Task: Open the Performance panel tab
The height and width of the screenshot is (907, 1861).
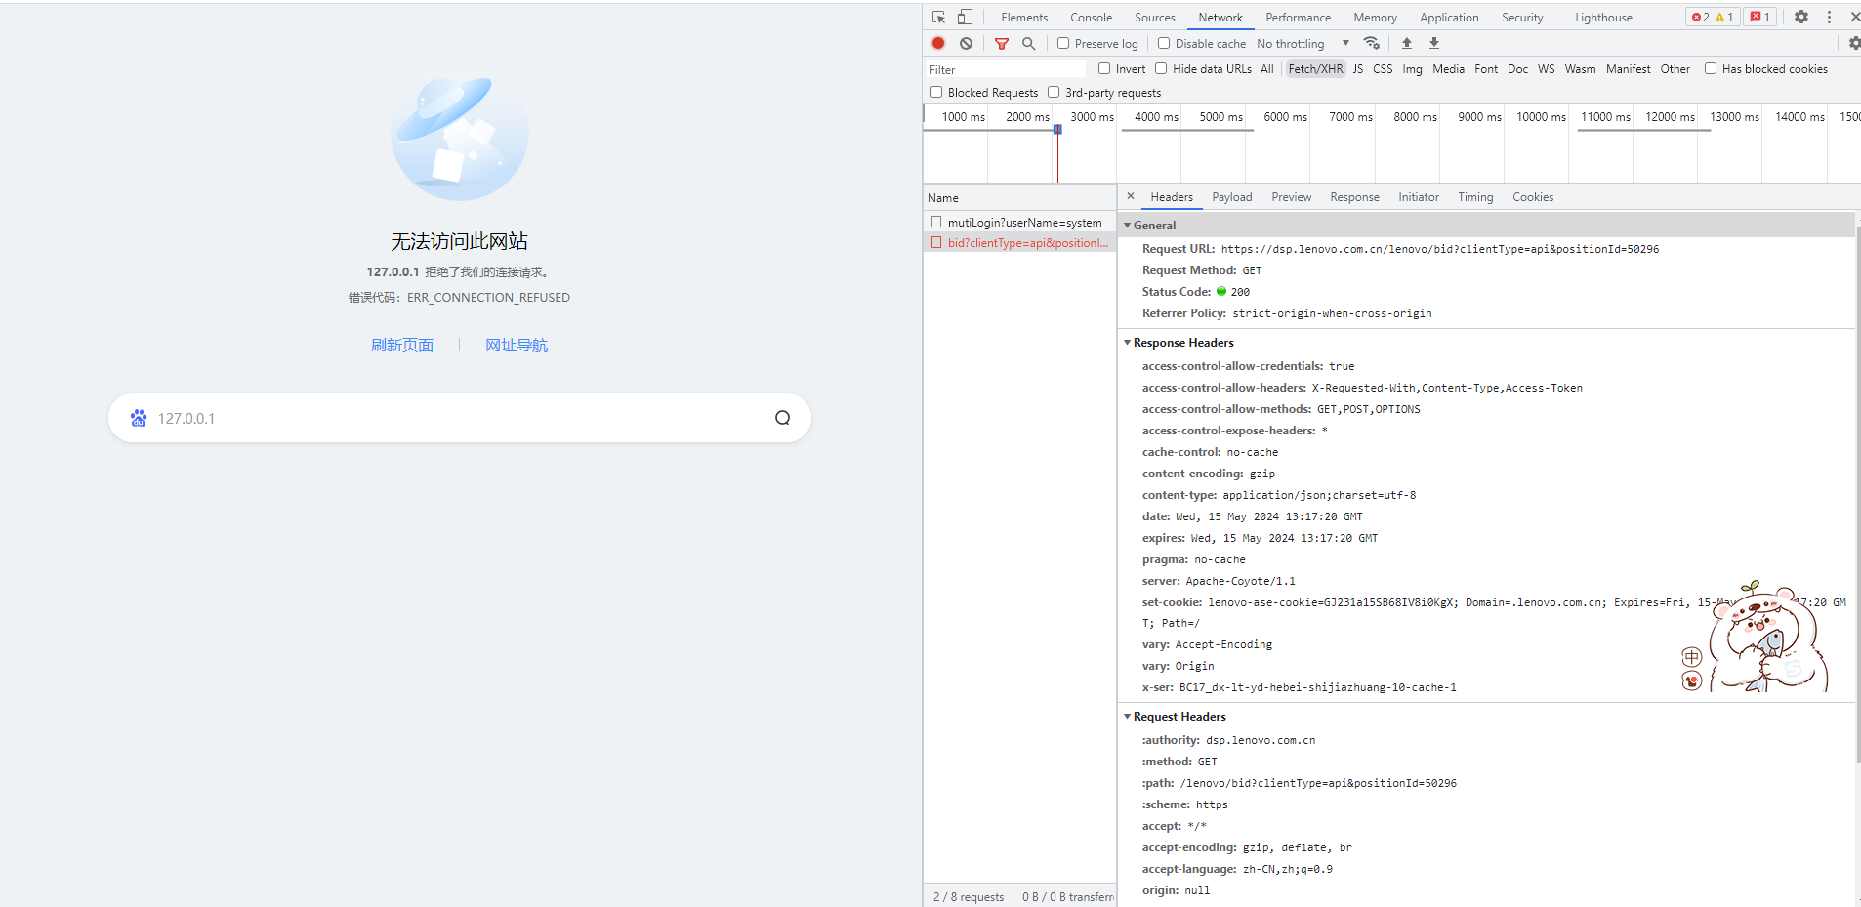Action: coord(1299,18)
